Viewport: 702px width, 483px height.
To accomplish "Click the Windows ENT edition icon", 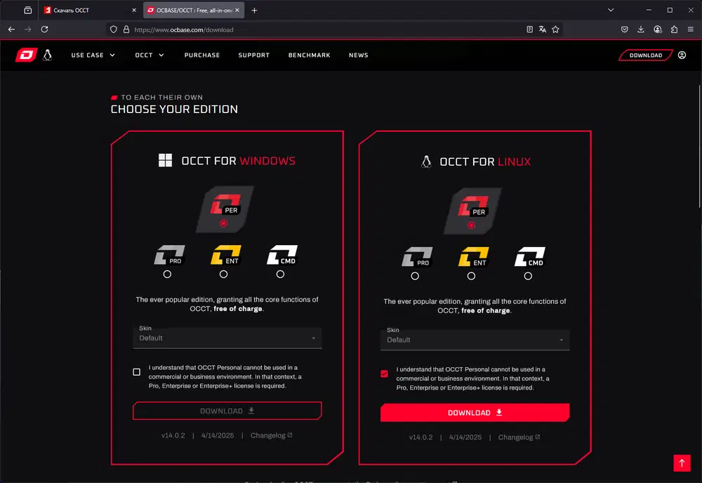I will tap(226, 255).
